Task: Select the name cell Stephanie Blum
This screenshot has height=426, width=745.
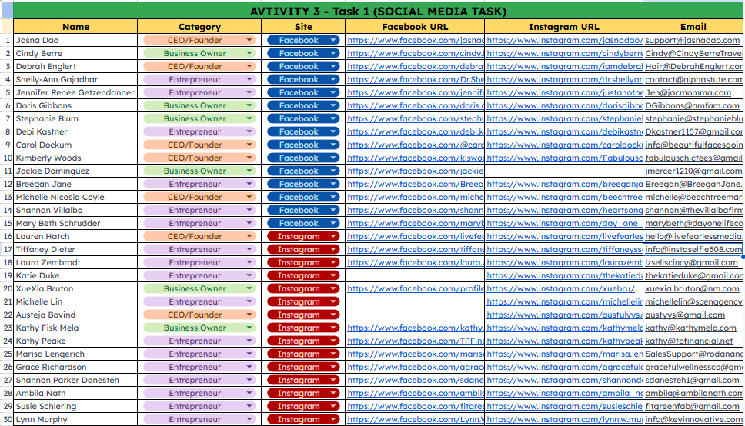Action: tap(75, 118)
